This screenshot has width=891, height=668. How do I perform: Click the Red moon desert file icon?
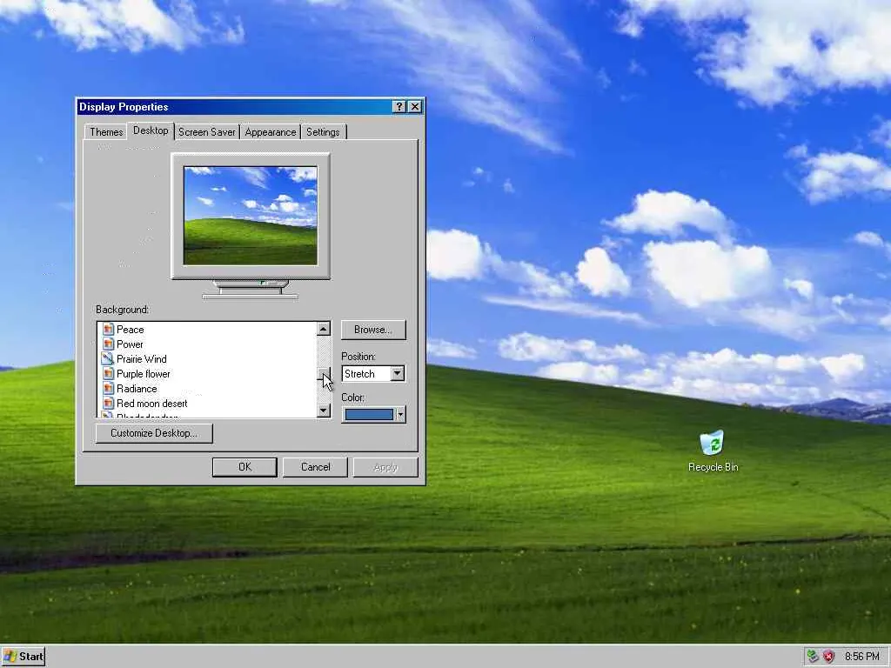click(x=108, y=404)
